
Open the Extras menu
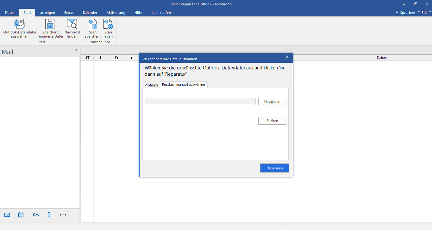click(69, 13)
